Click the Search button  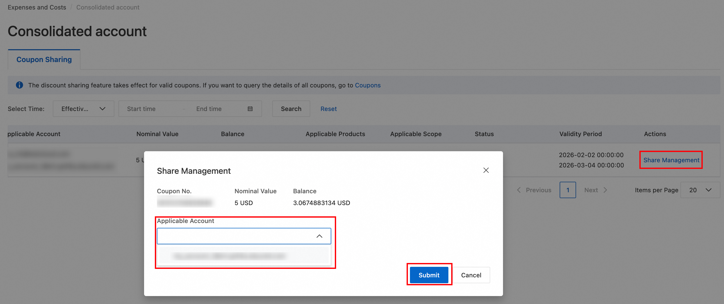(291, 109)
